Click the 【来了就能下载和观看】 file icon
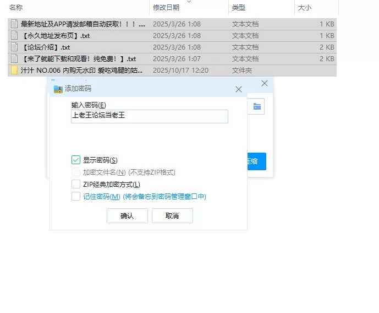Viewport: 379px width, 313px height. coord(14,59)
